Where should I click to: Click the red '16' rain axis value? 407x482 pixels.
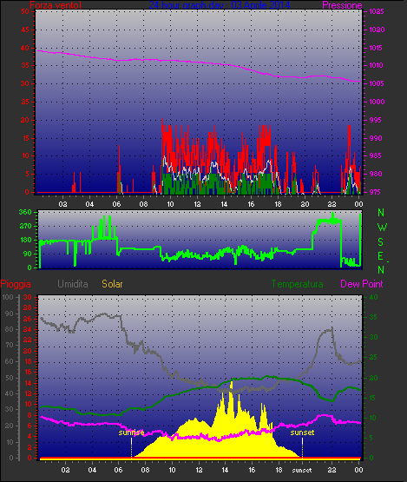[28, 372]
